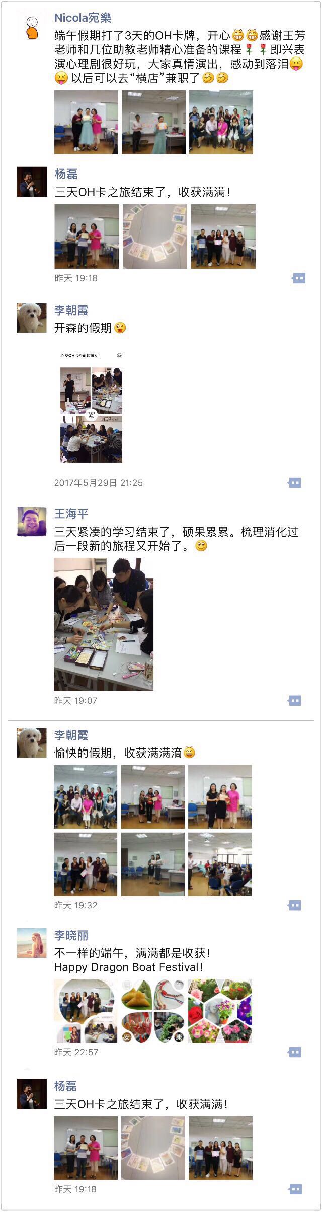Open comment menu next to 昨天 19:07
Screen dimensions: 322x1212
294,700
